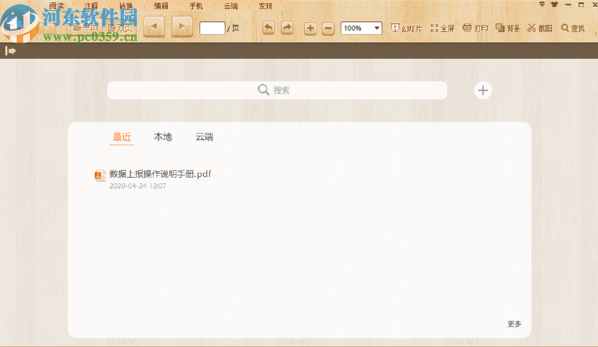598x347 pixels.
Task: Click the PDF file icon in list
Action: point(100,175)
